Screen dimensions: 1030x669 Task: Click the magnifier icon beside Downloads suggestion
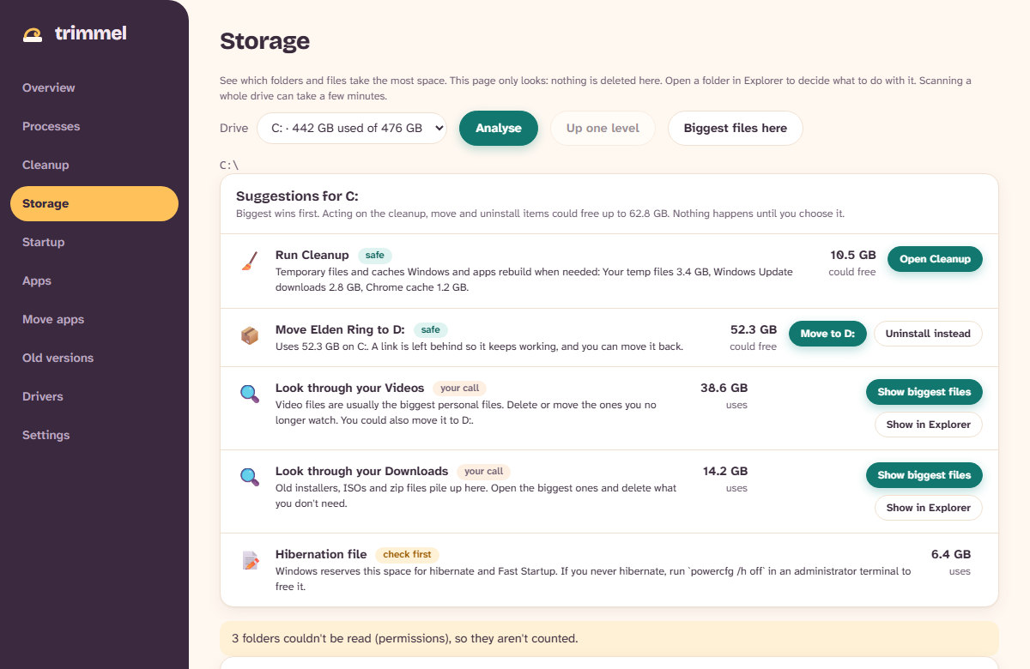250,478
